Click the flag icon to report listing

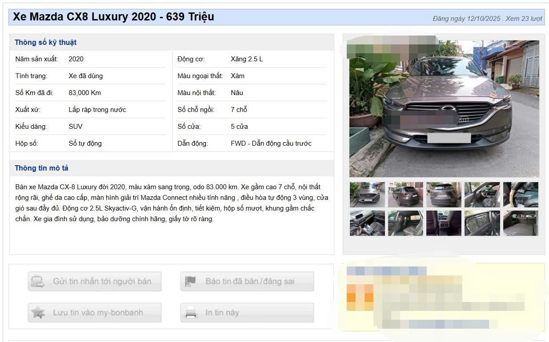(191, 282)
